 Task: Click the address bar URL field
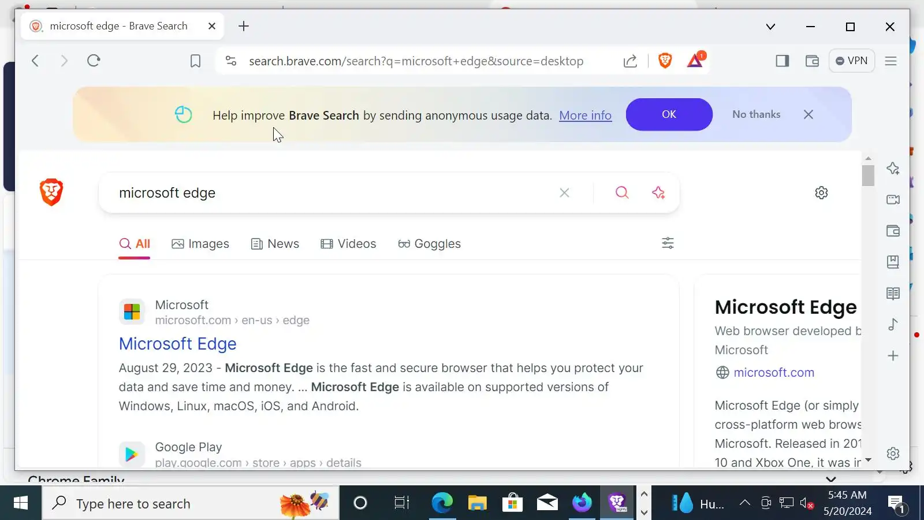tap(416, 61)
